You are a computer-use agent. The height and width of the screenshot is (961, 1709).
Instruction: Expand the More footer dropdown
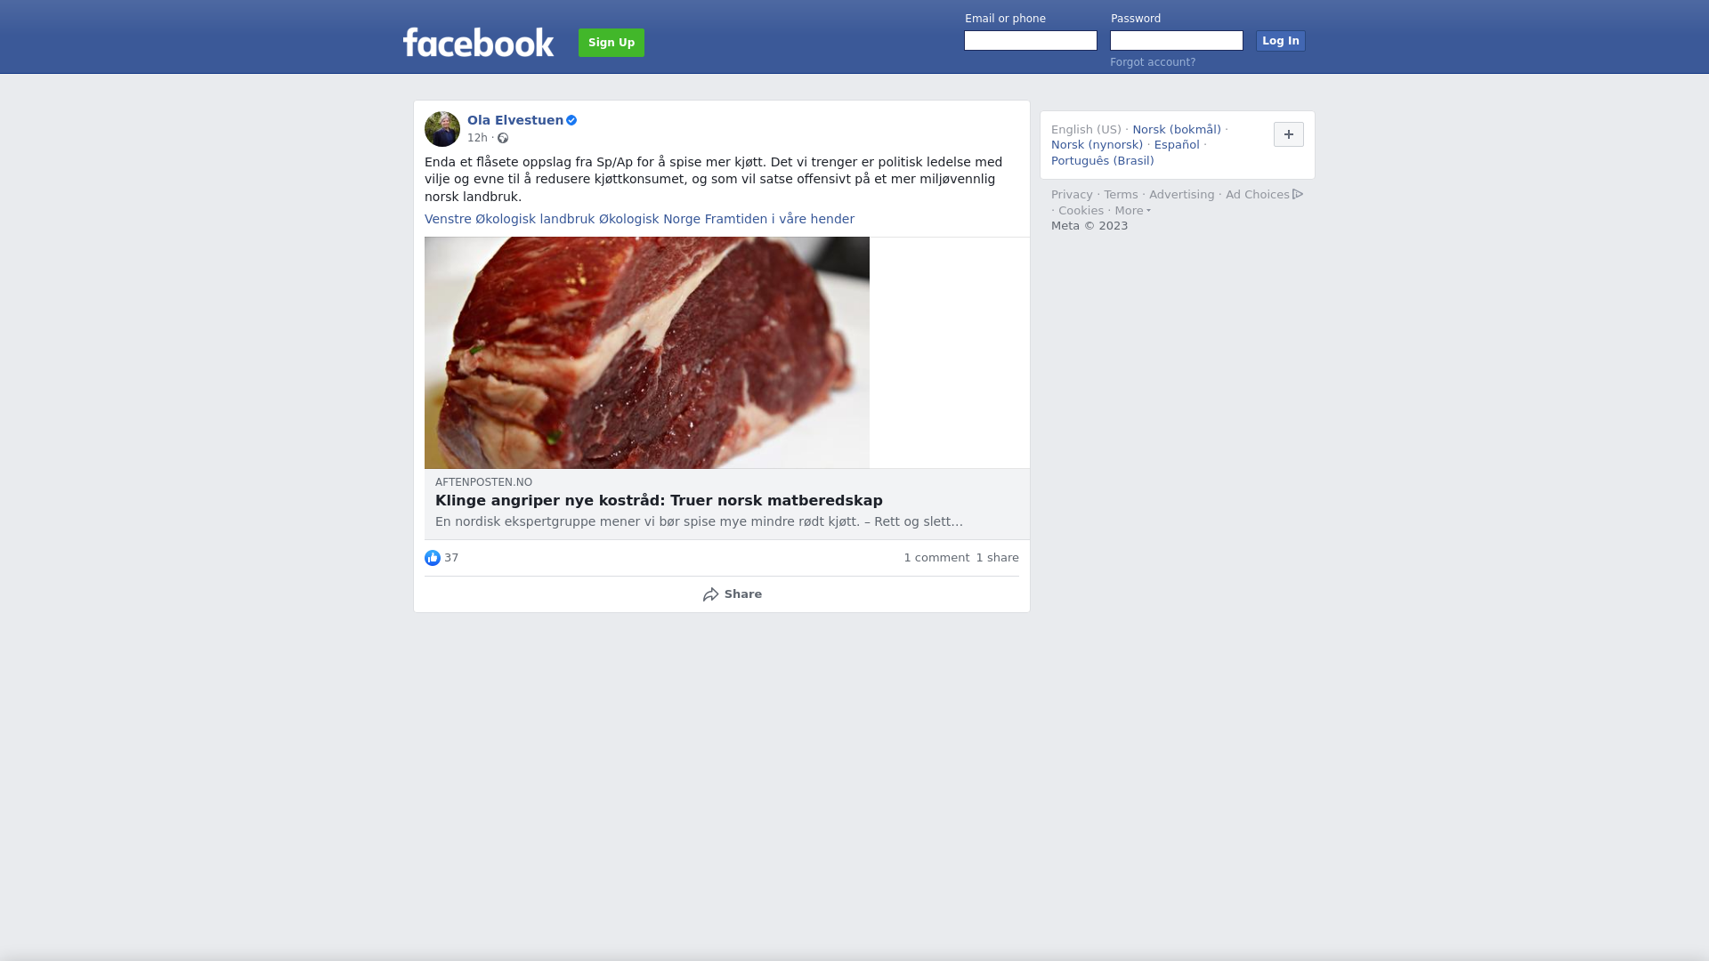(x=1133, y=211)
